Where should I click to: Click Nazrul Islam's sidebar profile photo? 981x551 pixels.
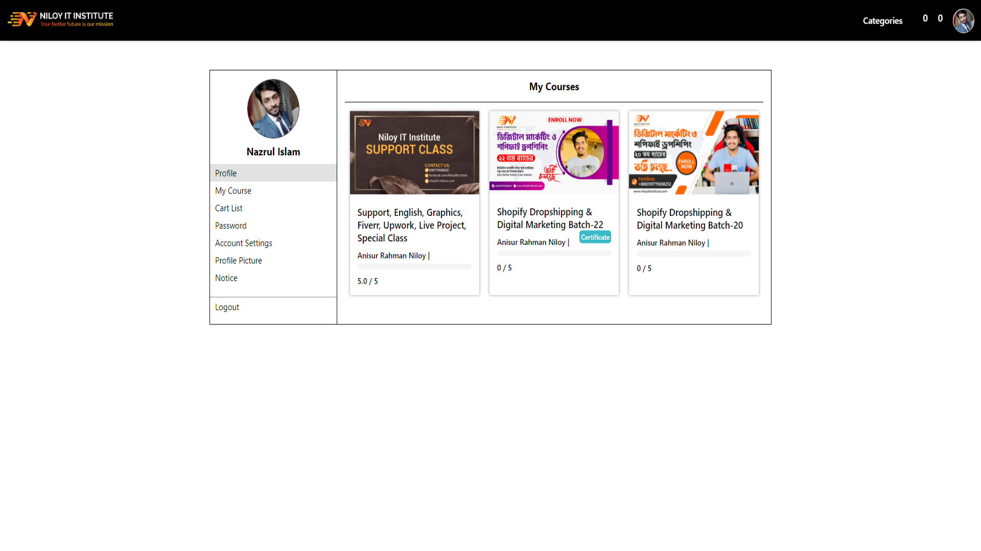tap(273, 109)
